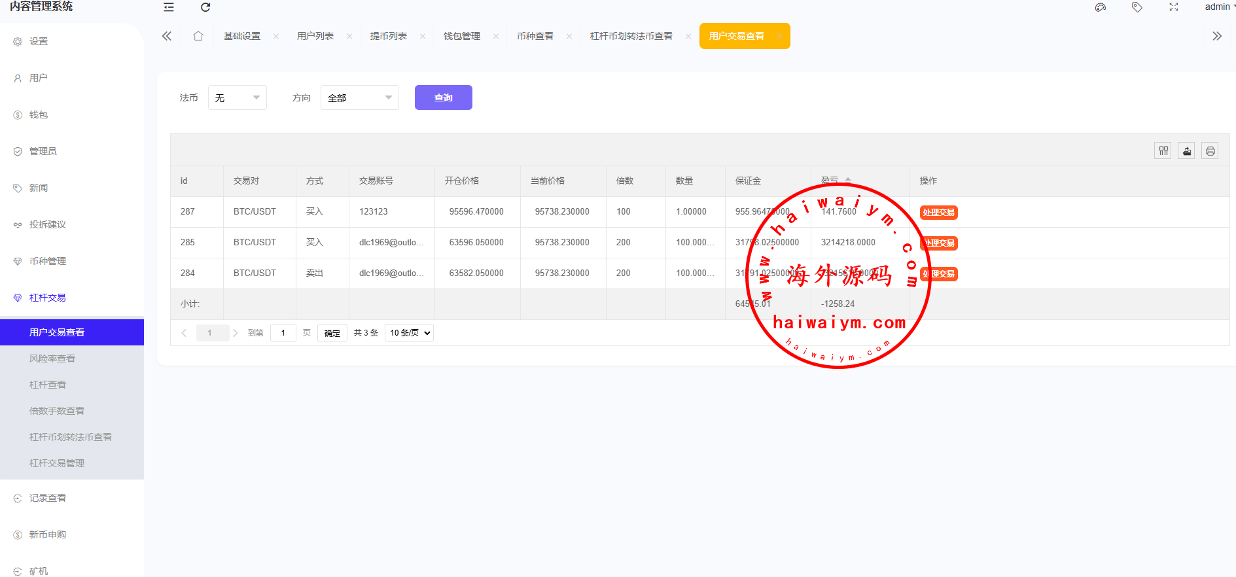Expand the 方向 dropdown showing 全部
The height and width of the screenshot is (577, 1236).
359,97
